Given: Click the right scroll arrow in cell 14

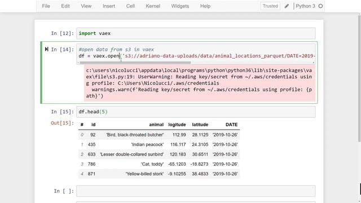Looking at the screenshot, I should [x=313, y=63].
